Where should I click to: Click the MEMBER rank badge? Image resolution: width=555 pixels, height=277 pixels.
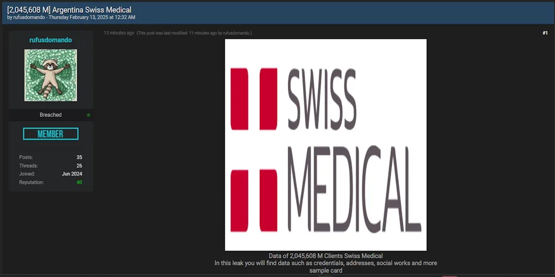pos(51,134)
